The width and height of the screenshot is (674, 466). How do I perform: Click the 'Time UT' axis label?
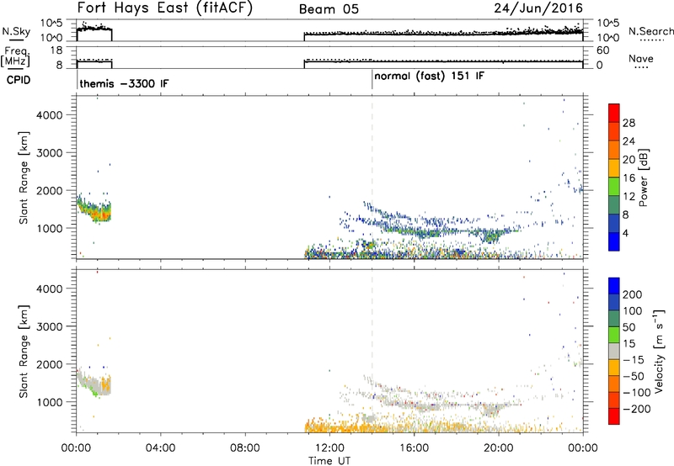coord(329,461)
